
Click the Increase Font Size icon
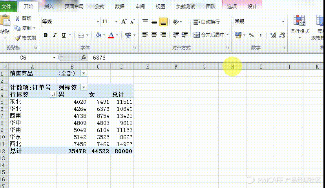pos(124,22)
